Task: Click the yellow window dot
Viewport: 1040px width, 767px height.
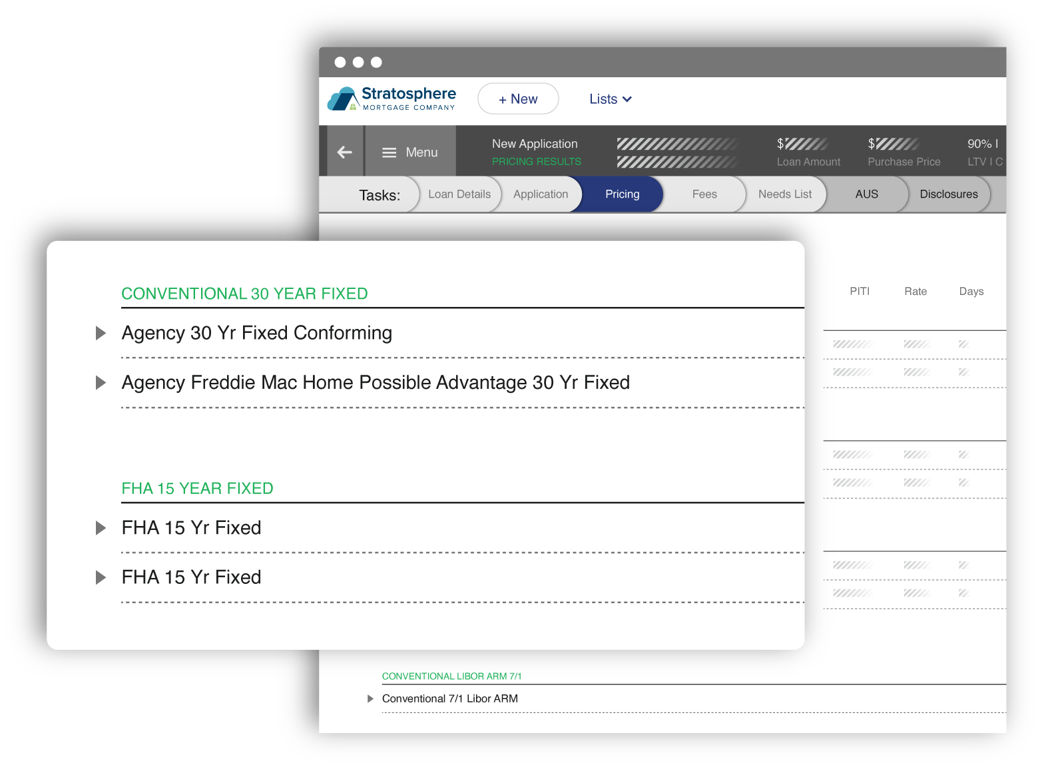Action: click(x=359, y=61)
